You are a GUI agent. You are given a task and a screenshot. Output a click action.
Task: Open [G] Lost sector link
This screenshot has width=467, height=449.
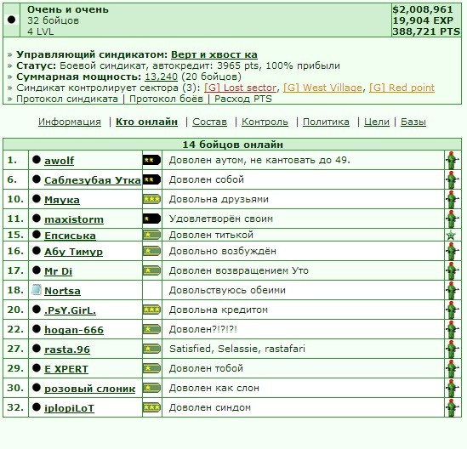coord(241,88)
